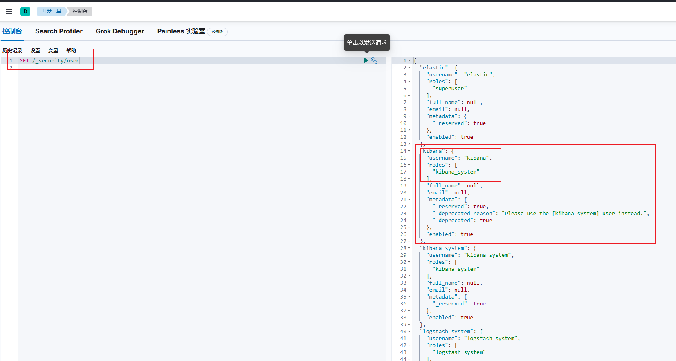
Task: Collapse elastic metadata fold at line 9
Action: coord(409,116)
